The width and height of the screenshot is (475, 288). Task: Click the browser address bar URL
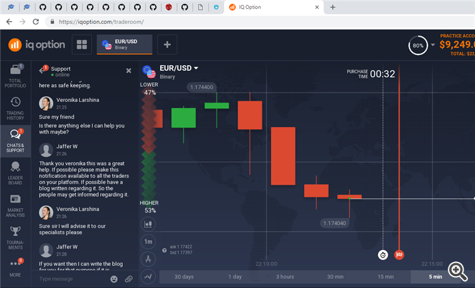coord(101,22)
